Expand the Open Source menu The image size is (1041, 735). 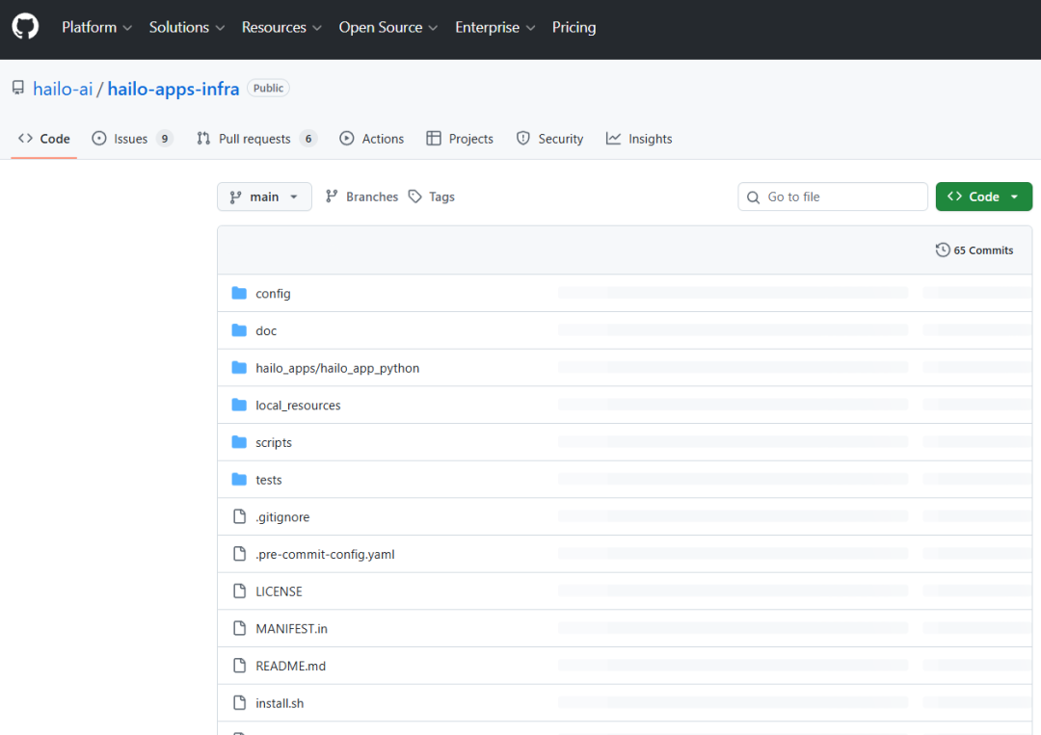click(x=388, y=27)
